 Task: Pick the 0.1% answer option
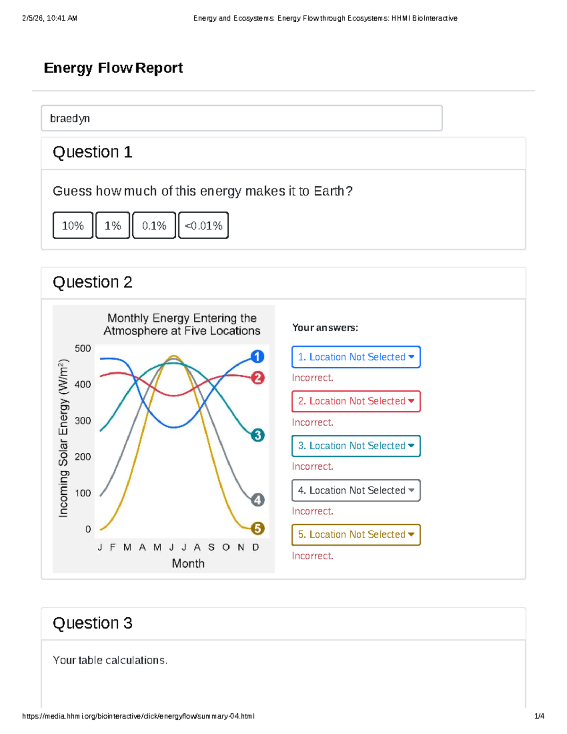[154, 225]
